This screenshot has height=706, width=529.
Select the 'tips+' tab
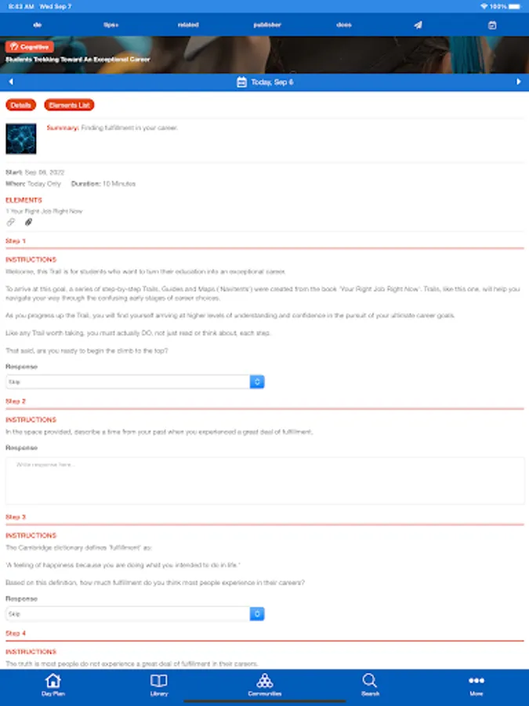pos(111,25)
